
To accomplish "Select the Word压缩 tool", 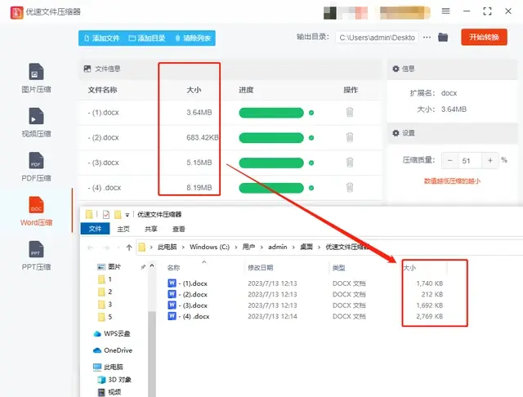I will tap(36, 212).
